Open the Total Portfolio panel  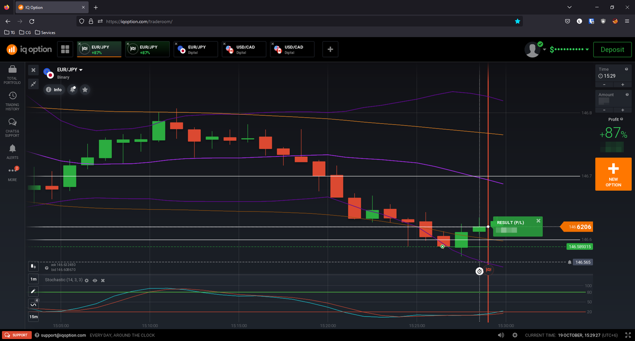coord(12,74)
